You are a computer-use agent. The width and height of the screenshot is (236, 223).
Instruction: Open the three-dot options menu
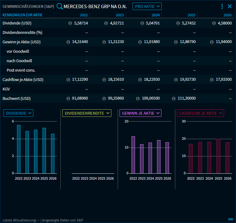tap(222, 6)
